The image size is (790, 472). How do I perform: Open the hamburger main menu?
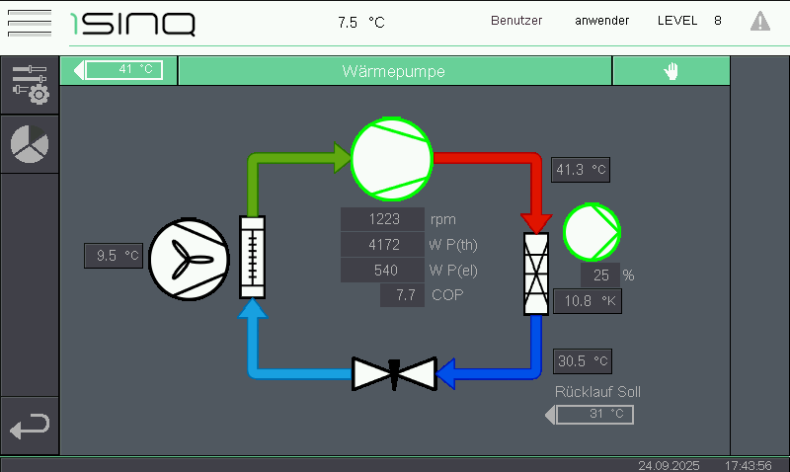[29, 22]
